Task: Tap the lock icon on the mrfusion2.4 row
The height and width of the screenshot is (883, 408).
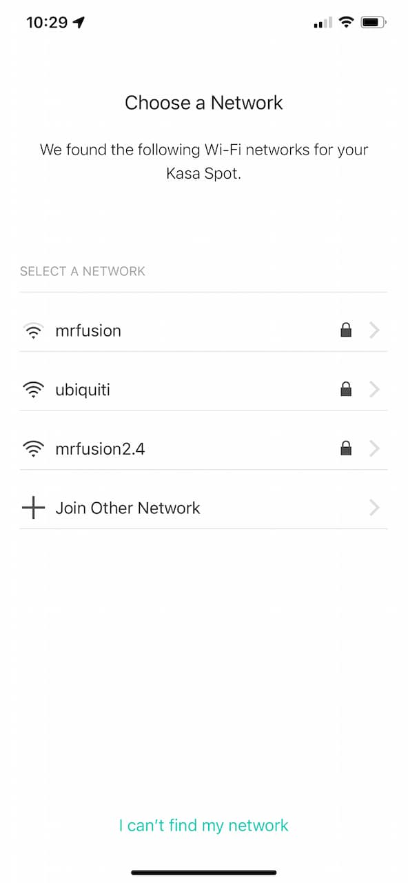Action: tap(346, 449)
